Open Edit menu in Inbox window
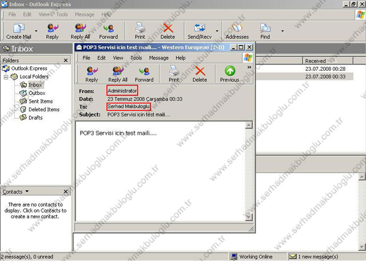The width and height of the screenshot is (366, 261). [27, 14]
